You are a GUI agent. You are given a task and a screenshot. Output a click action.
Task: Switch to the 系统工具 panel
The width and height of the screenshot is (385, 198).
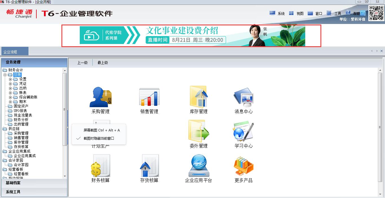point(34,192)
